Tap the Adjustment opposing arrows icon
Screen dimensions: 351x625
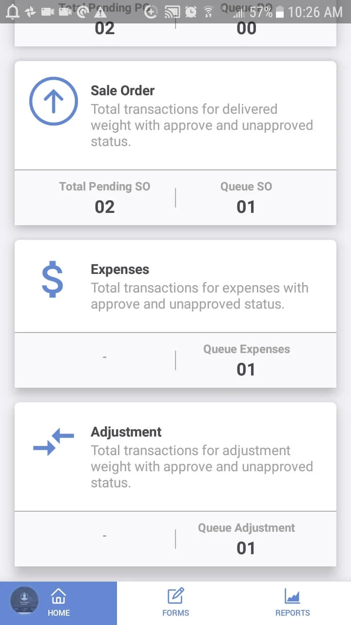[54, 441]
